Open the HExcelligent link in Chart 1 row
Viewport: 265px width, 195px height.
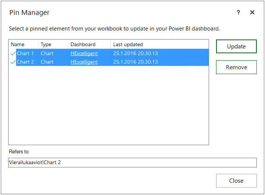84,53
